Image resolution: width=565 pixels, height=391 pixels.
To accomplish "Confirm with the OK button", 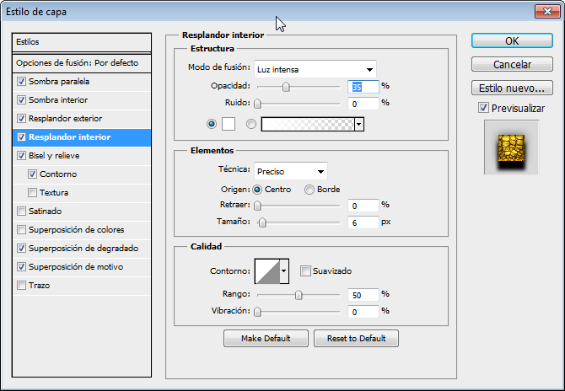I will [512, 41].
